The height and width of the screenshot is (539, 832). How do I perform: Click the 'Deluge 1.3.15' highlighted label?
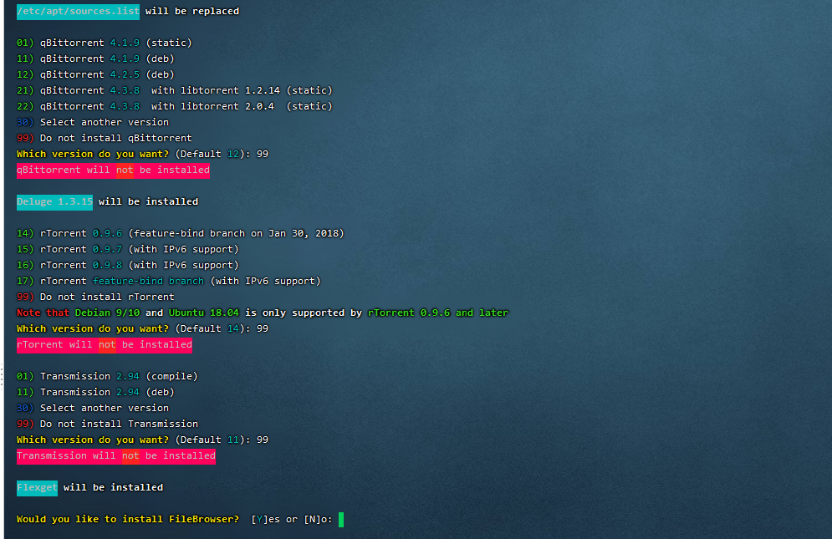coord(54,202)
